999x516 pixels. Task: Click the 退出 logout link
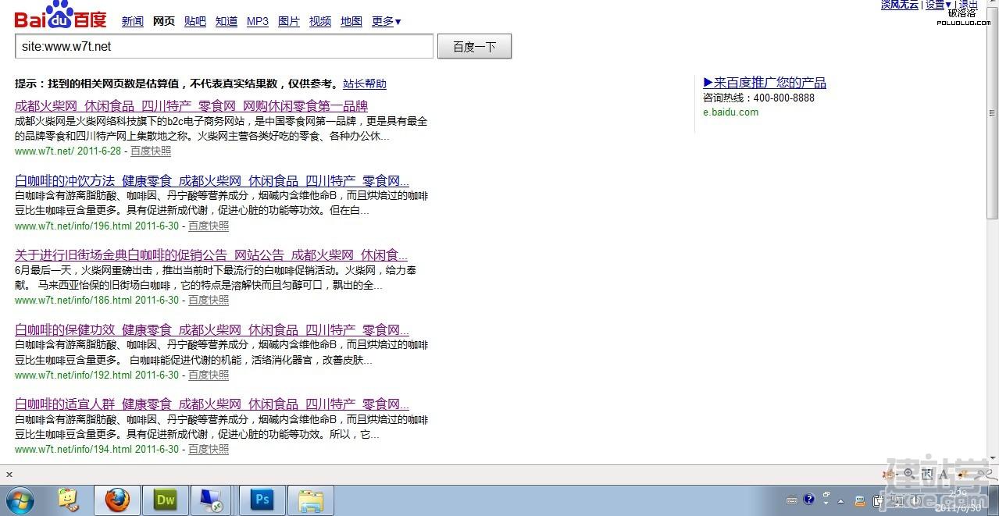click(x=969, y=5)
